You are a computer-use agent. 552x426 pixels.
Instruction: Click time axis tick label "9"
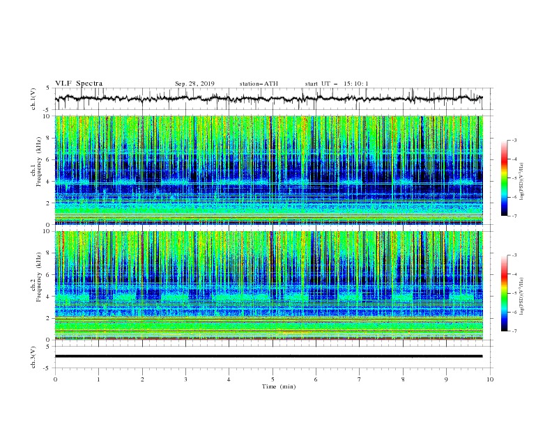[x=446, y=379]
